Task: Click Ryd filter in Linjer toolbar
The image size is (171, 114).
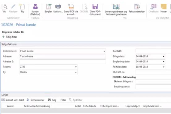Action: [75, 100]
